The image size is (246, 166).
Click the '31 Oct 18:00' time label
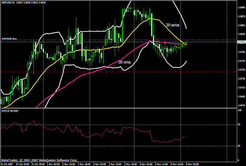coord(38,164)
